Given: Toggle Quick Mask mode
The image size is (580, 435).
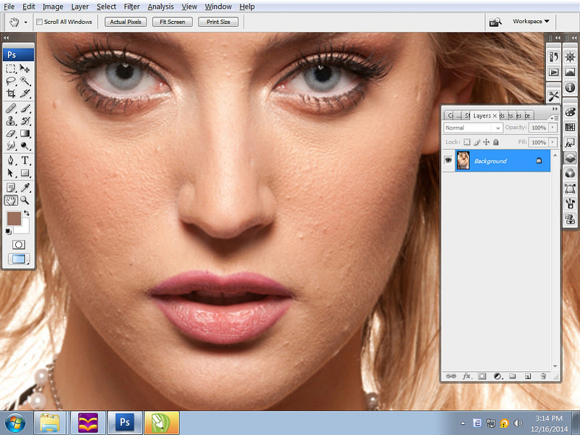Looking at the screenshot, I should pos(19,244).
